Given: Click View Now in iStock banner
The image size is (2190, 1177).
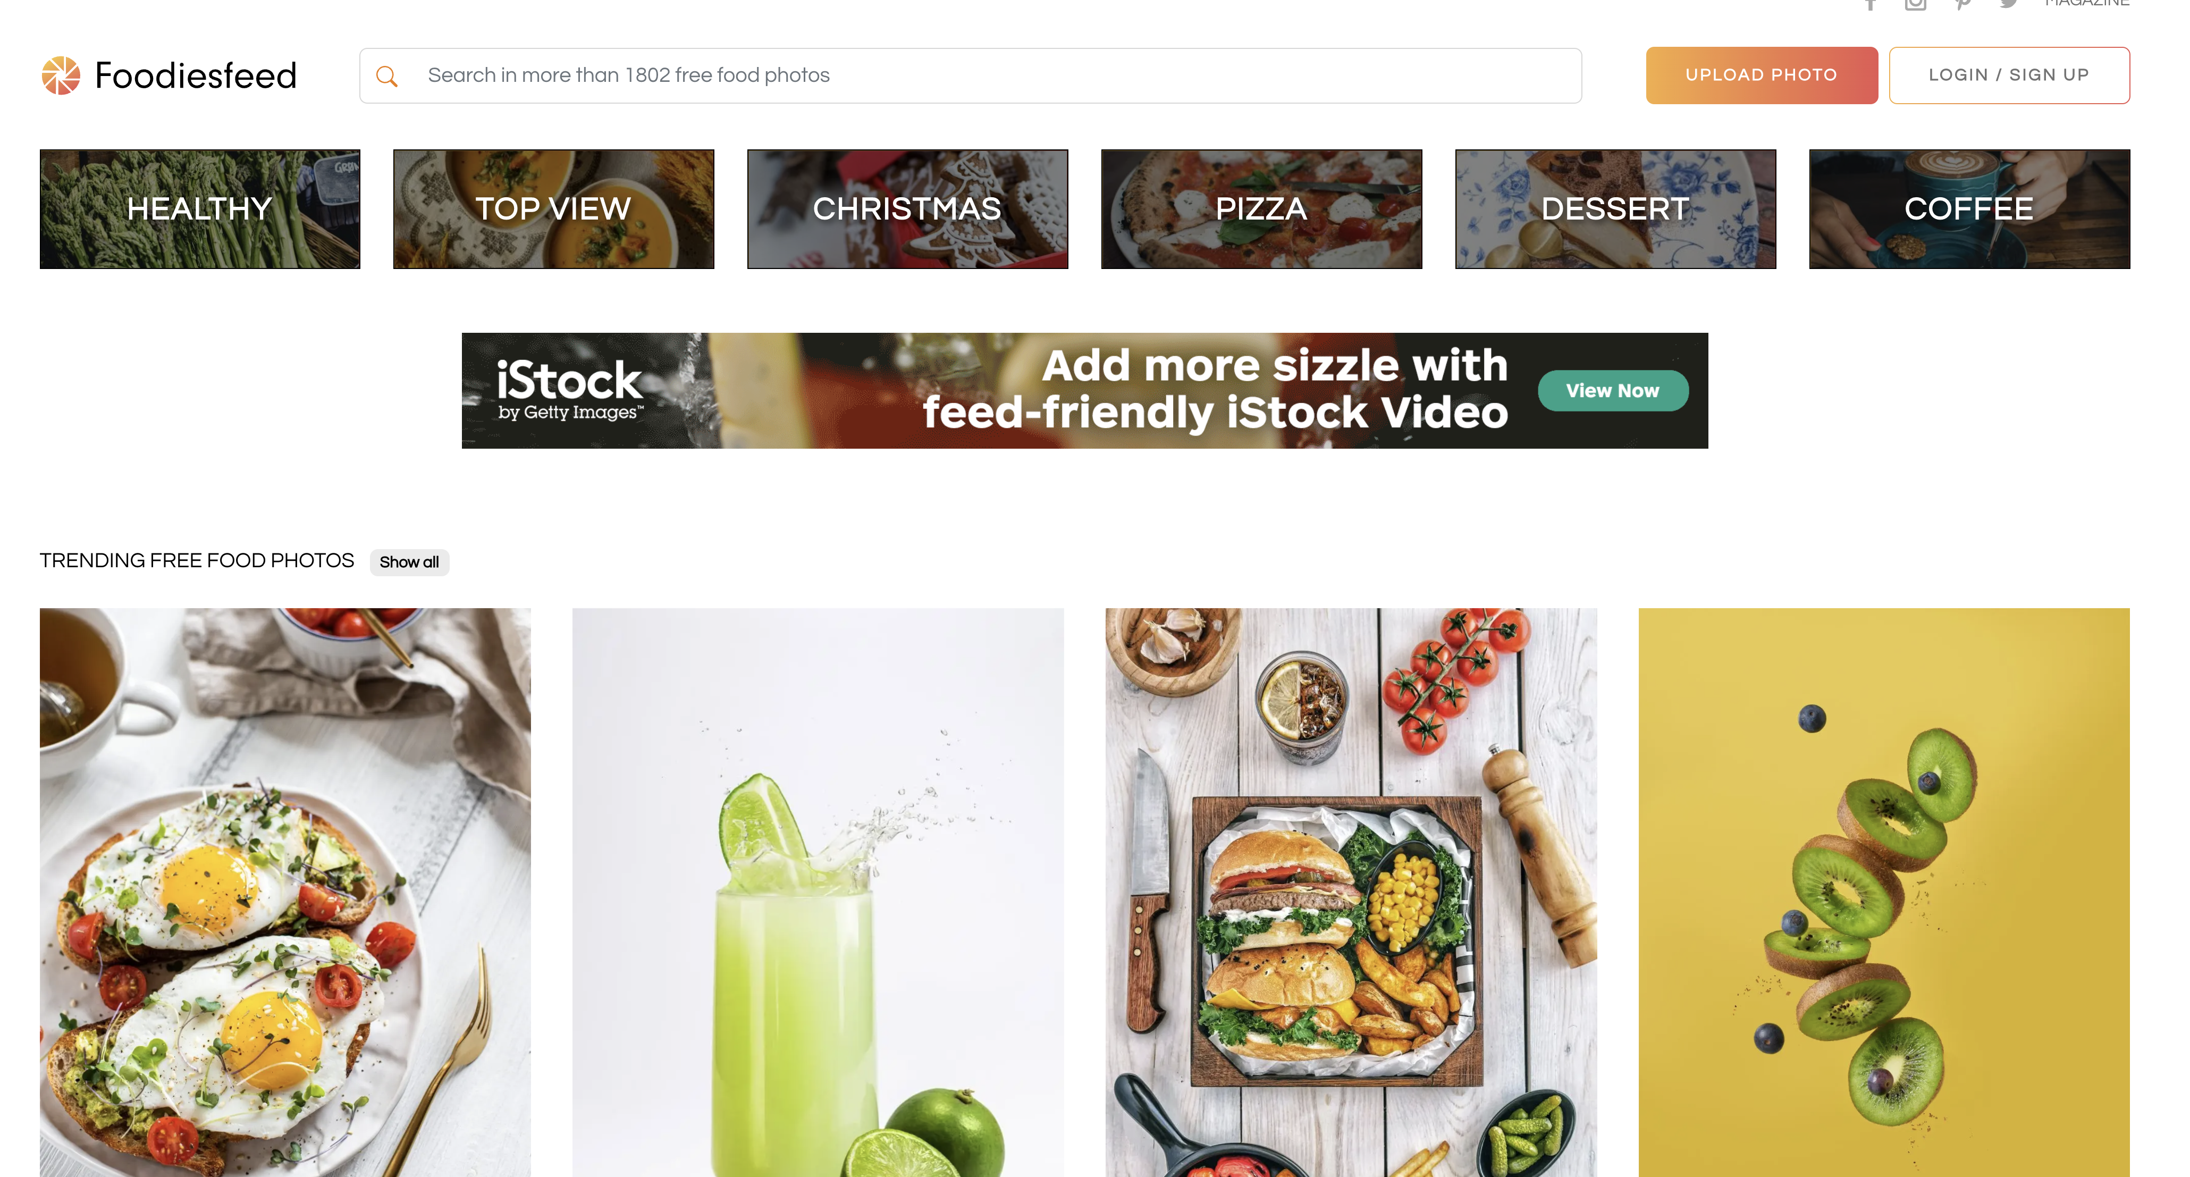Looking at the screenshot, I should point(1613,390).
